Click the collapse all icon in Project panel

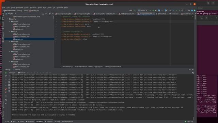coord(46,14)
